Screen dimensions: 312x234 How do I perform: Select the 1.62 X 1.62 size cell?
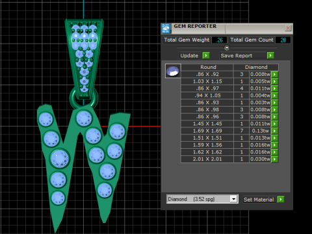207,152
